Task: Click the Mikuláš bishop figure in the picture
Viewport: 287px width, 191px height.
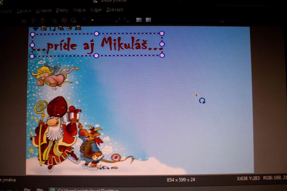Action: pyautogui.click(x=55, y=133)
